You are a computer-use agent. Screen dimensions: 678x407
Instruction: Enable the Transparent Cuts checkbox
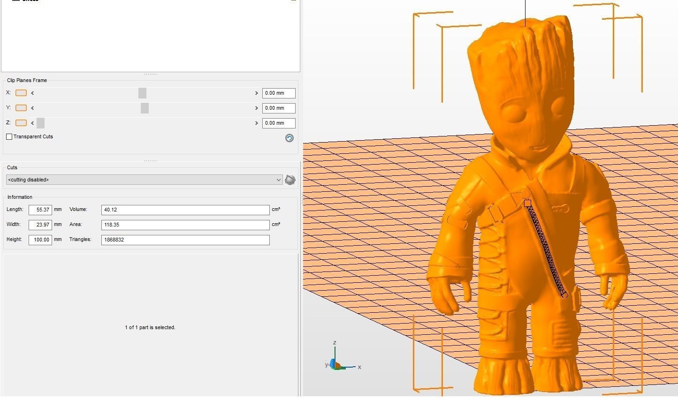click(9, 136)
